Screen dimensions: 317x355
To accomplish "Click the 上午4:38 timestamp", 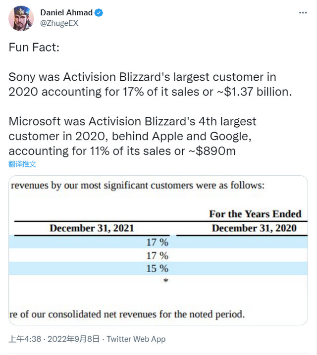I will pyautogui.click(x=25, y=339).
